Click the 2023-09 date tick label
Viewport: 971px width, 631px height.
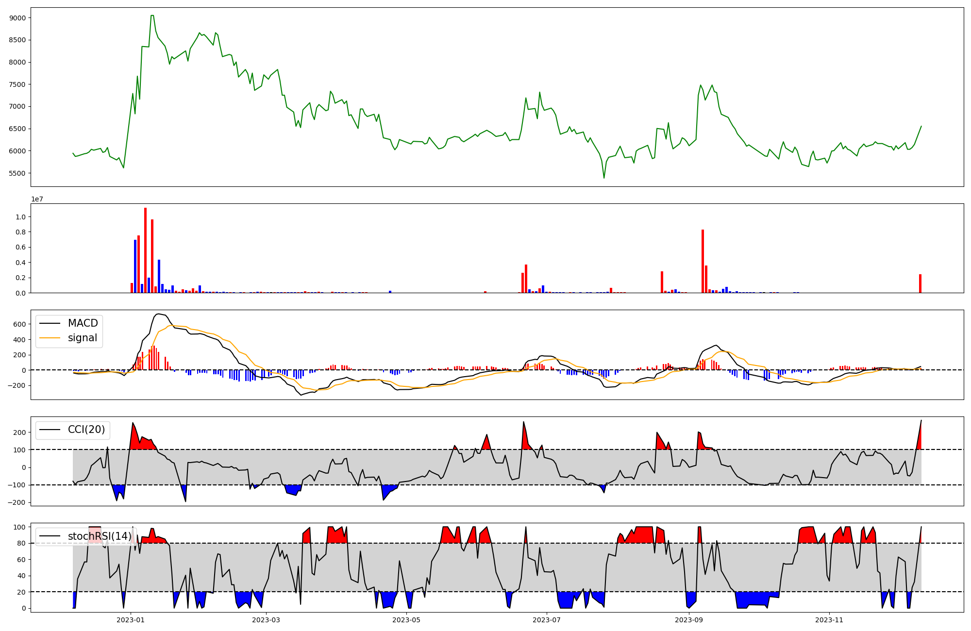click(689, 620)
